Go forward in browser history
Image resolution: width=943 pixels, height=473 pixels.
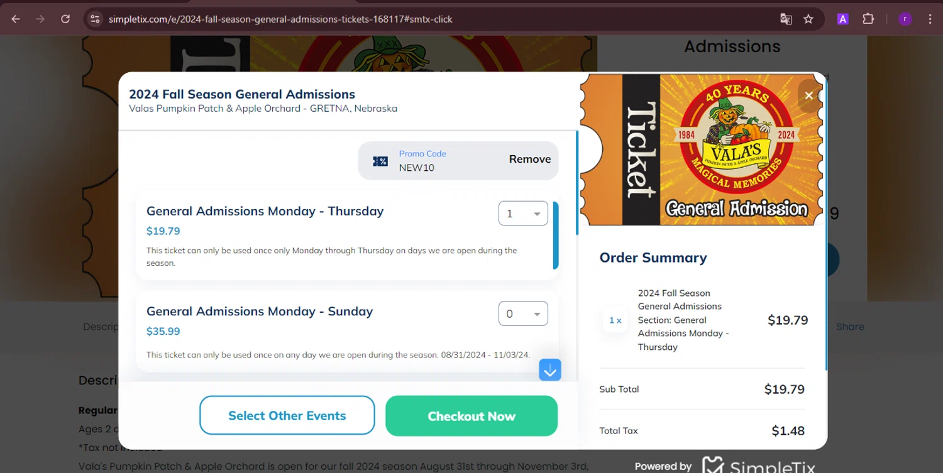[x=40, y=19]
